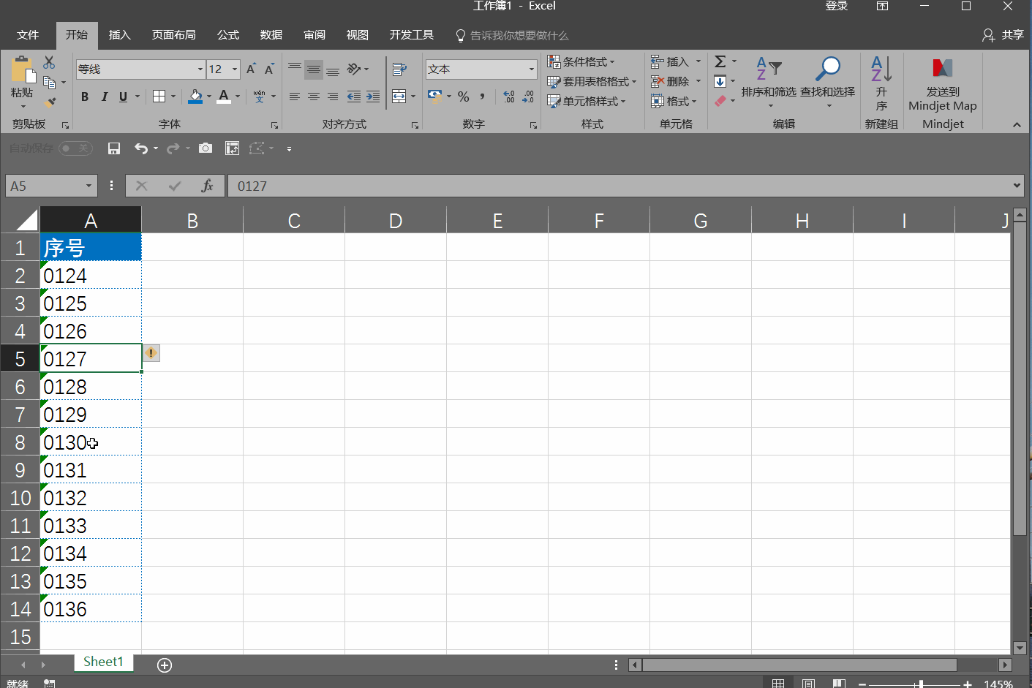
Task: Toggle align text left
Action: click(x=295, y=97)
